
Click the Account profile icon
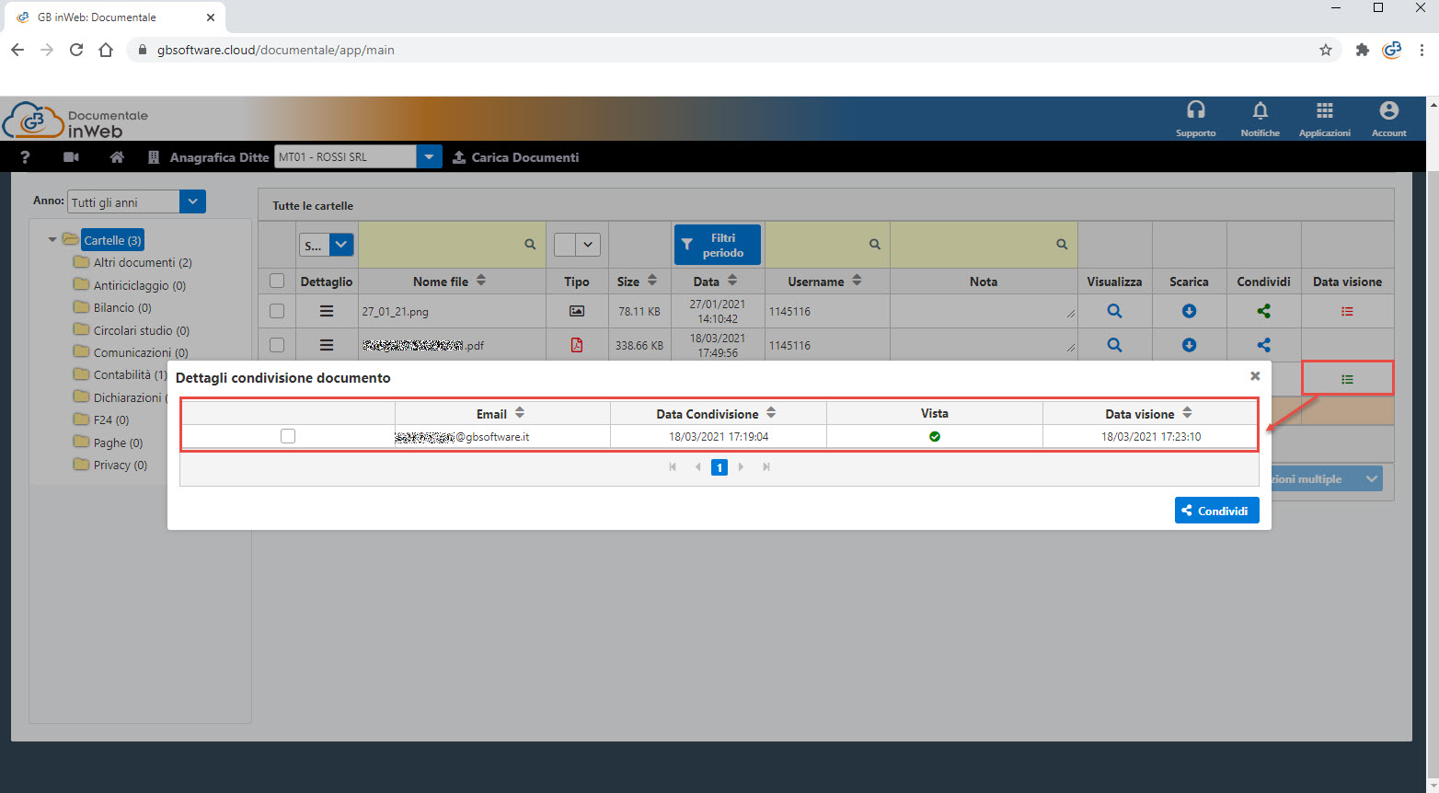[x=1388, y=111]
